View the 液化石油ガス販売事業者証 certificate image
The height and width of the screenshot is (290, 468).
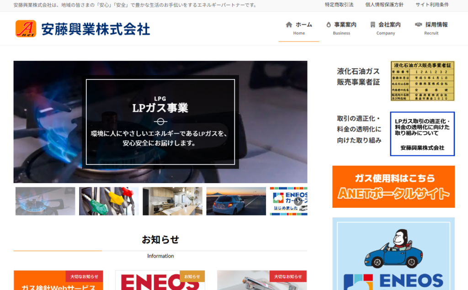click(422, 81)
